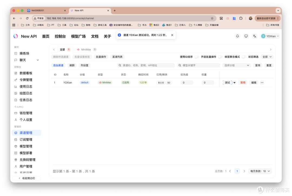Image resolution: width=292 pixels, height=196 pixels.
Task: Select the 全部 channel tab
Action: (65, 49)
